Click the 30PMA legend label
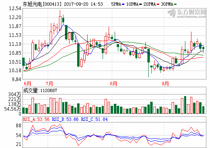The image size is (210, 148). (x=167, y=4)
